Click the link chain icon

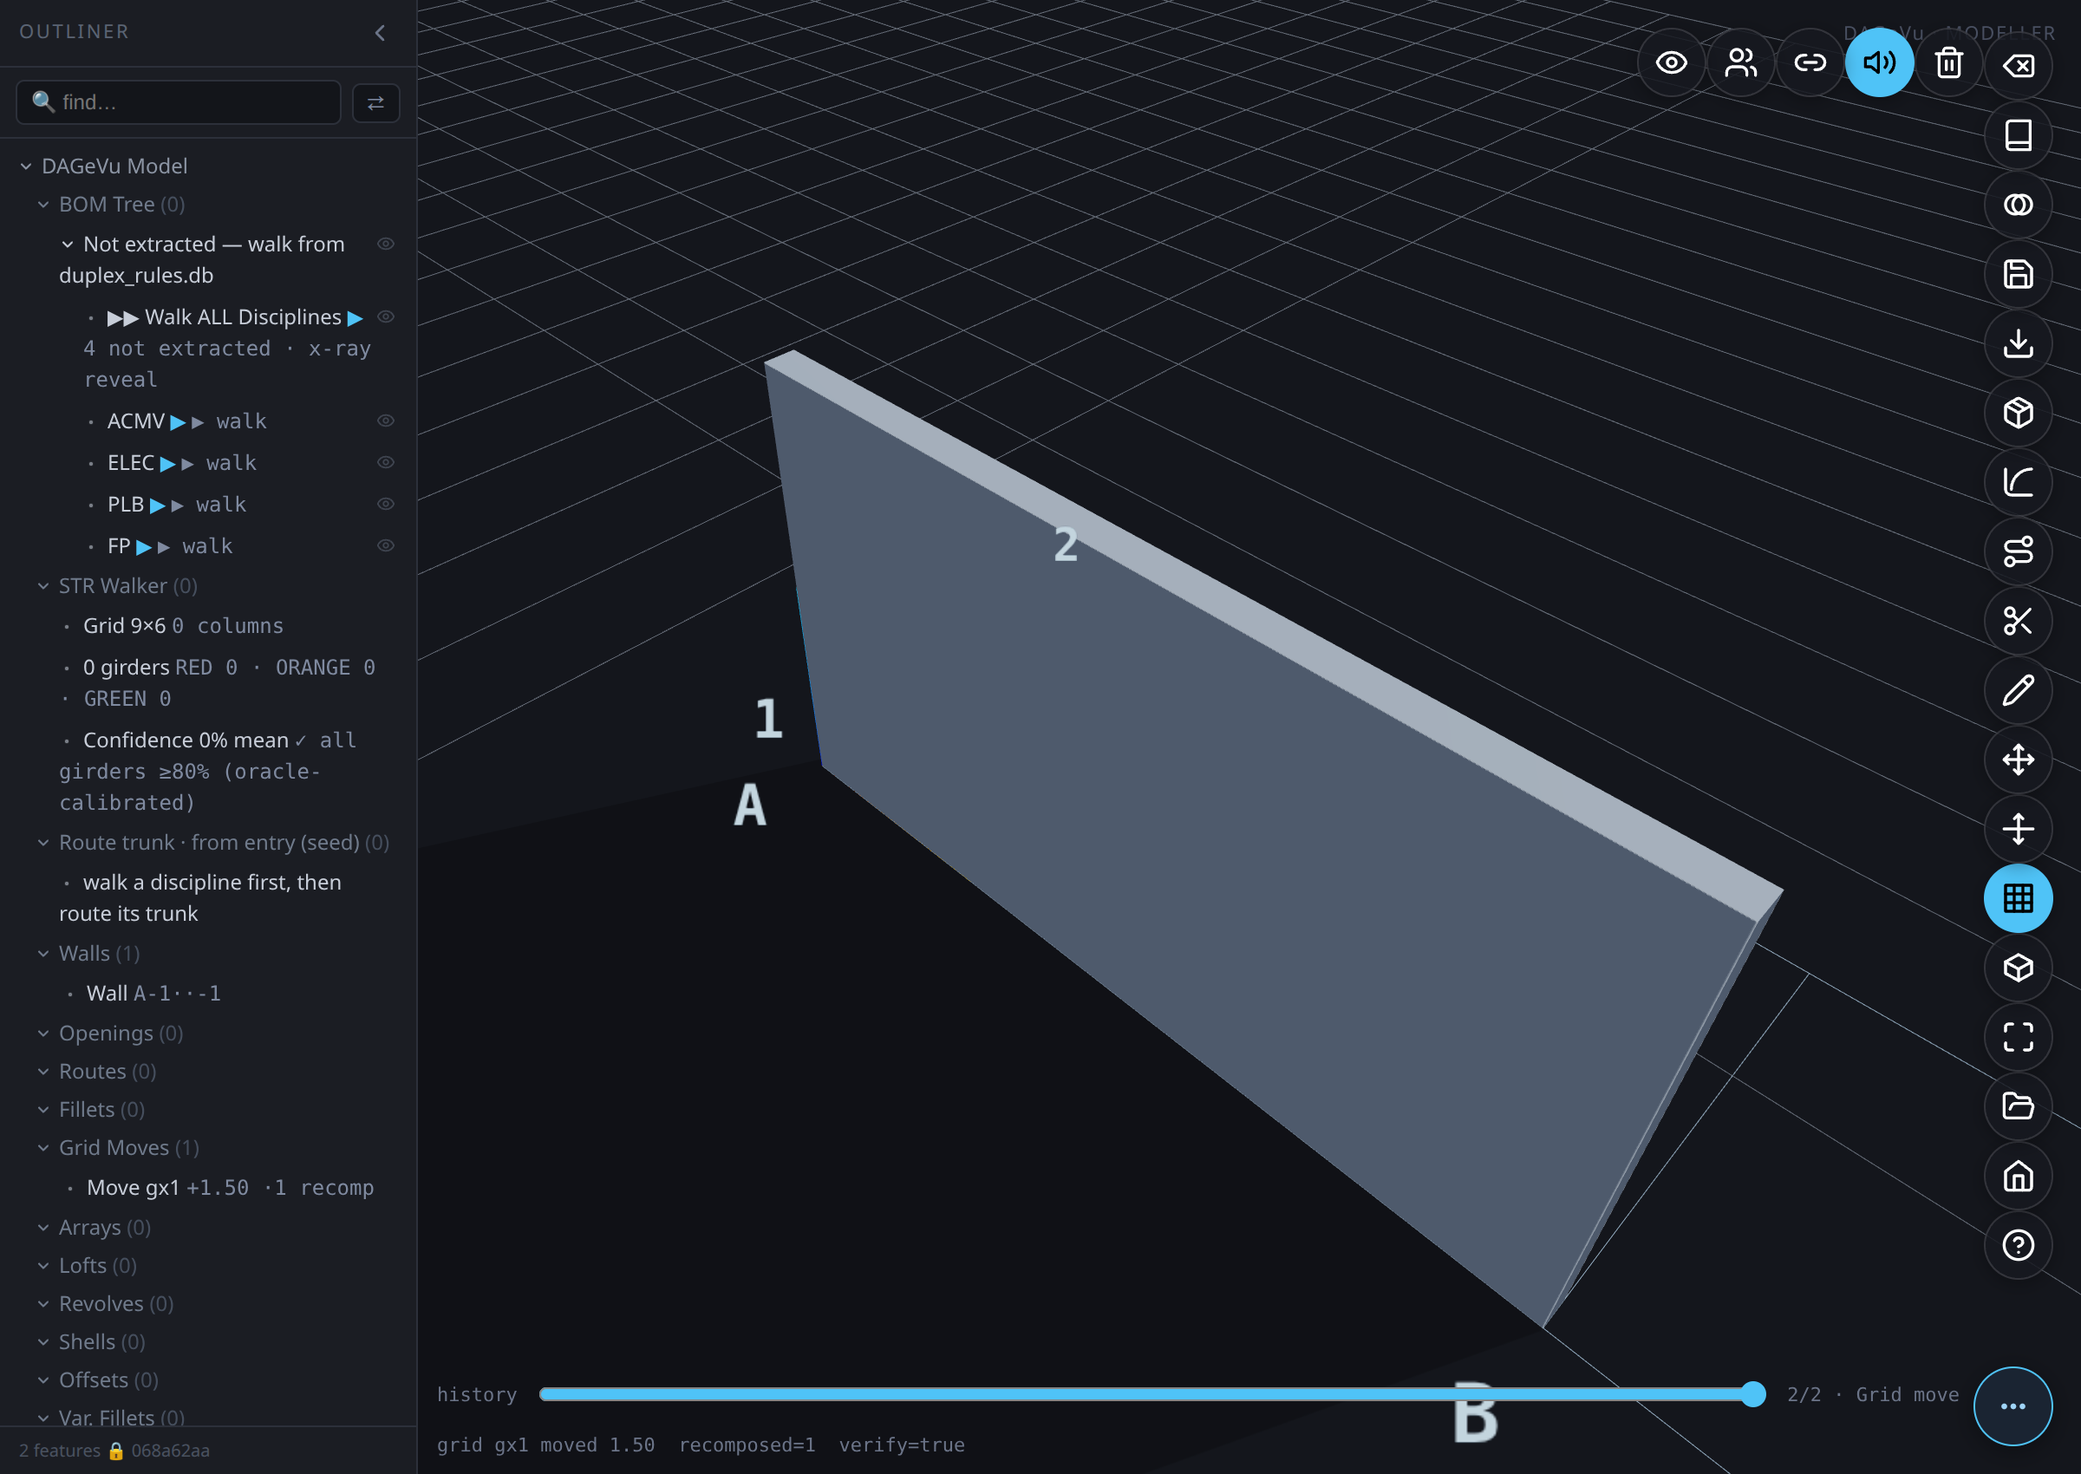[x=1810, y=62]
